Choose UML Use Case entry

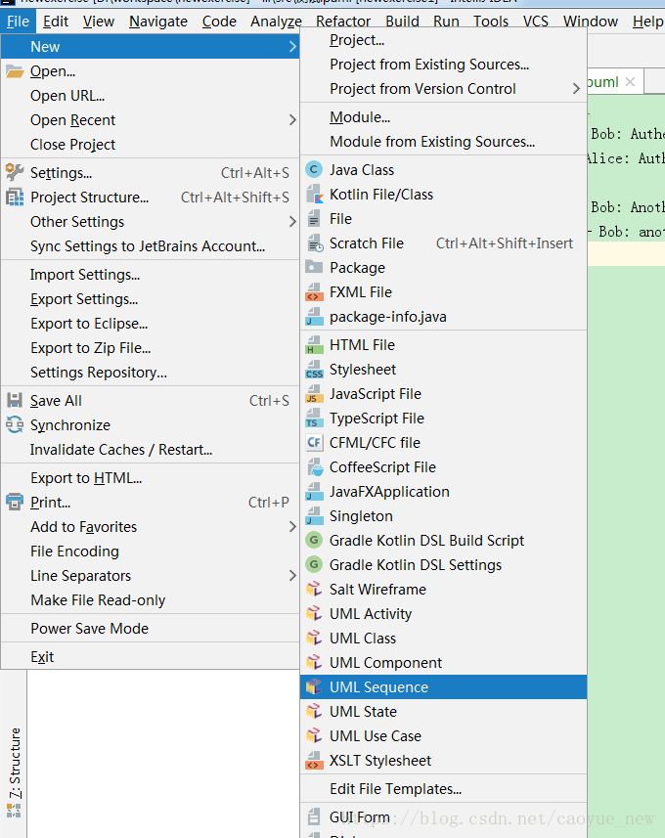point(443,736)
